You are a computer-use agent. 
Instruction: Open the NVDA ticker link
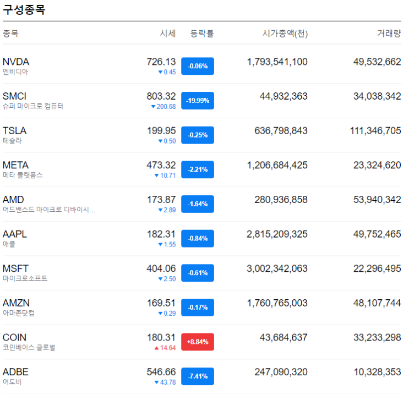pyautogui.click(x=16, y=62)
